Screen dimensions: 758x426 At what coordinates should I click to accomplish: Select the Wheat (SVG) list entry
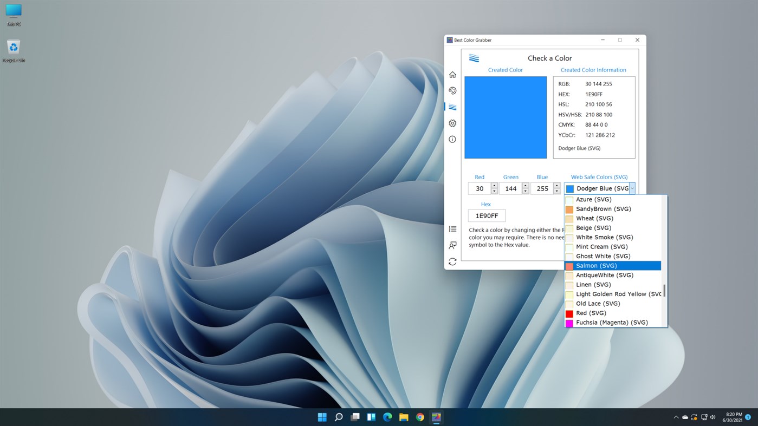594,218
